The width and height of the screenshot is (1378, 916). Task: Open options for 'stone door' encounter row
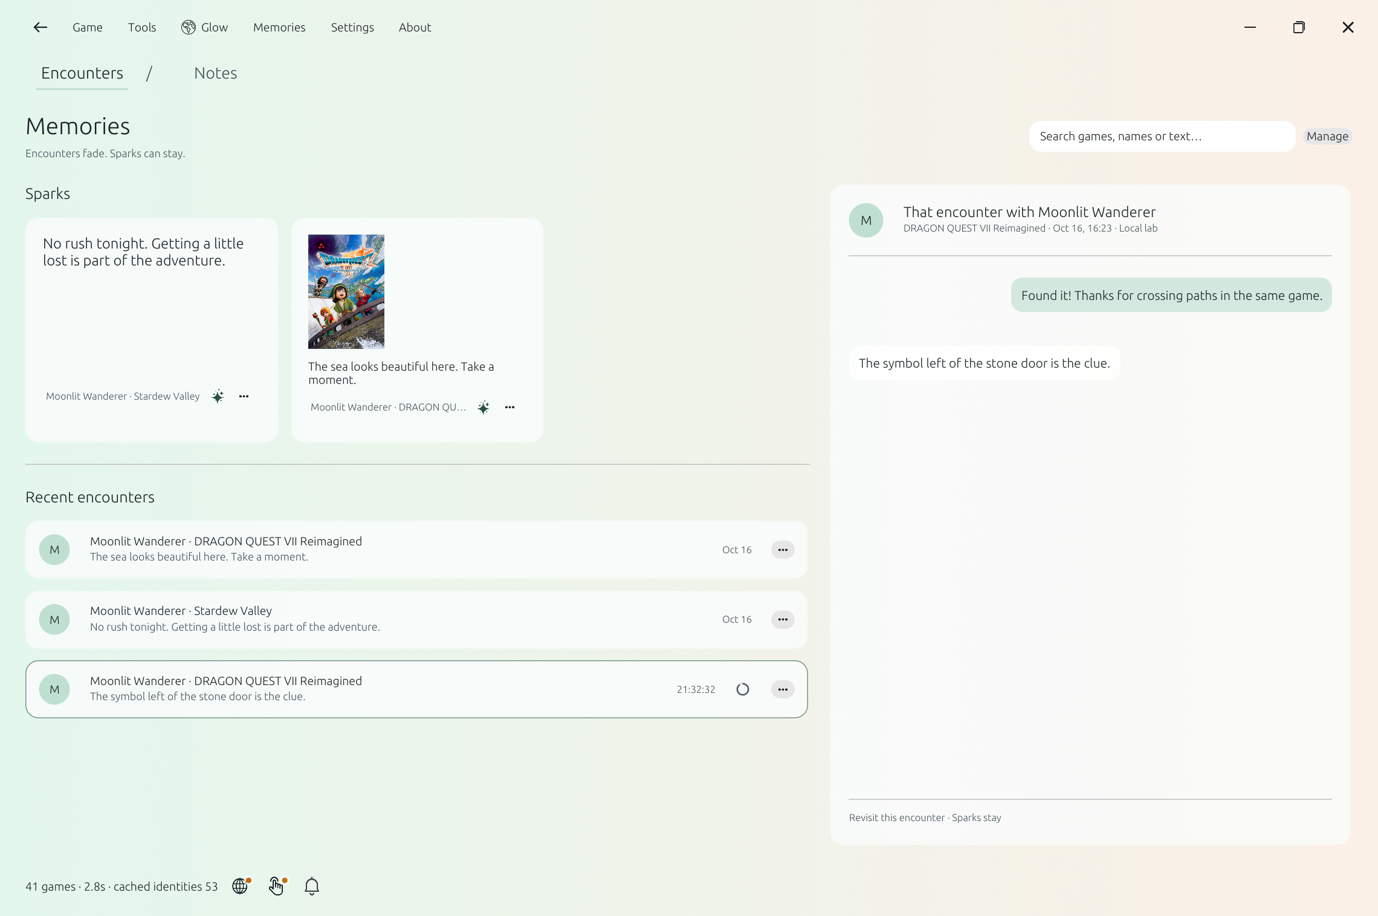(783, 689)
